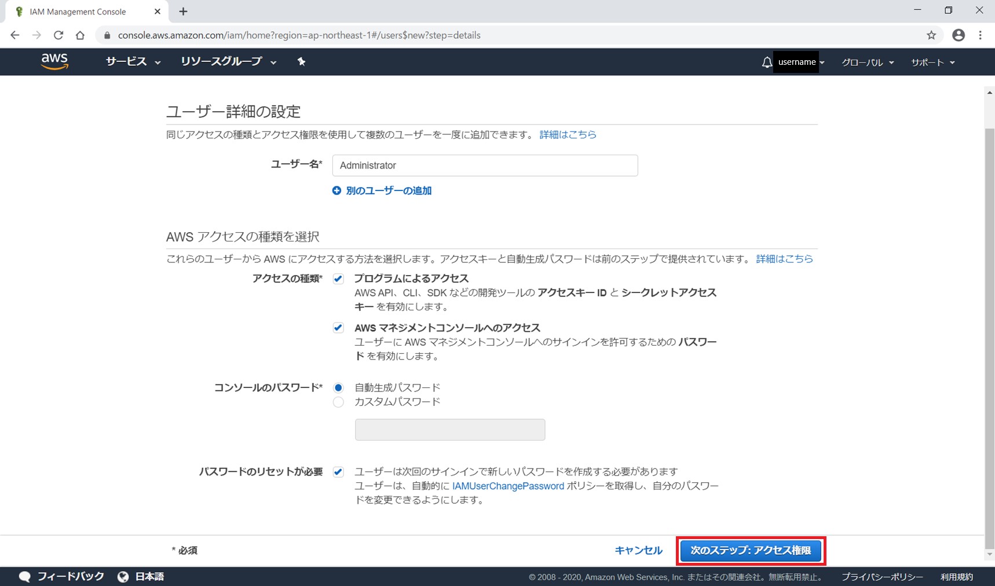This screenshot has height=586, width=995.
Task: Restore down the browser window
Action: tap(948, 10)
